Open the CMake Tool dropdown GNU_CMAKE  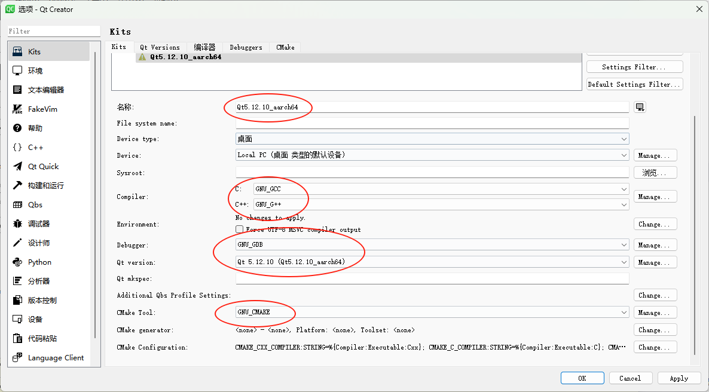pyautogui.click(x=432, y=312)
